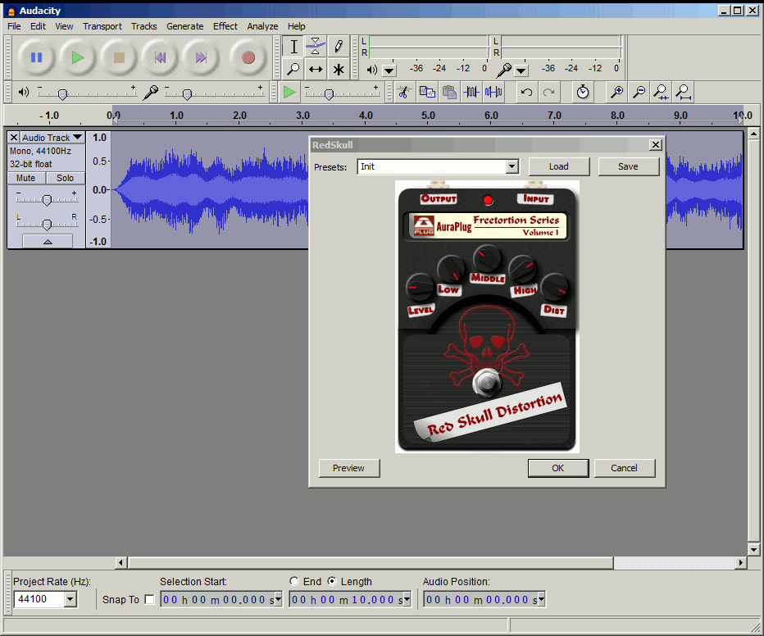Select the Multi-Tool asterisk mode
The height and width of the screenshot is (636, 764).
[339, 69]
